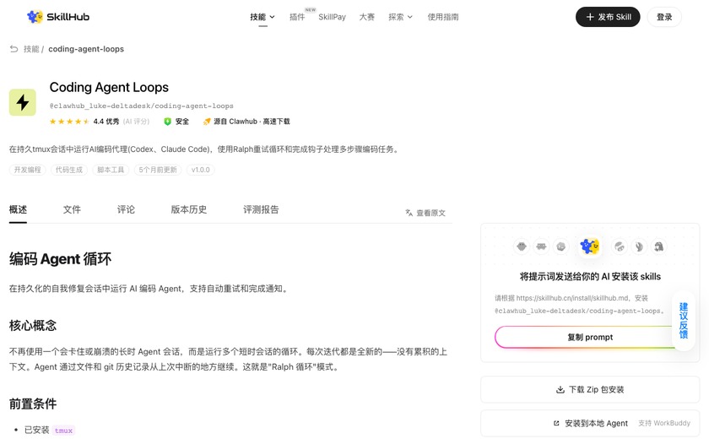
Task: Click the 复制 prompt button
Action: tap(590, 337)
